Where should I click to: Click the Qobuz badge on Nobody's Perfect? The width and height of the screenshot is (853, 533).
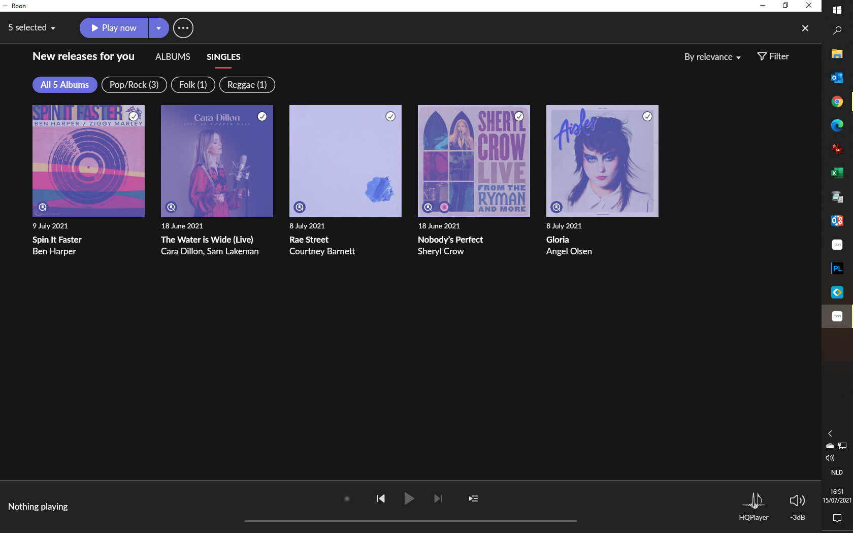tap(429, 207)
